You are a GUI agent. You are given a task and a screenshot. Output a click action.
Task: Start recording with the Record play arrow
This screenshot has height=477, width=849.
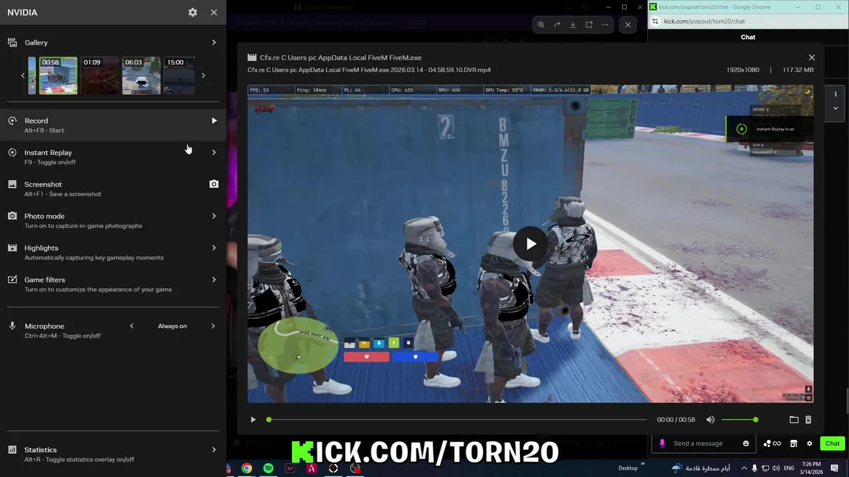214,121
